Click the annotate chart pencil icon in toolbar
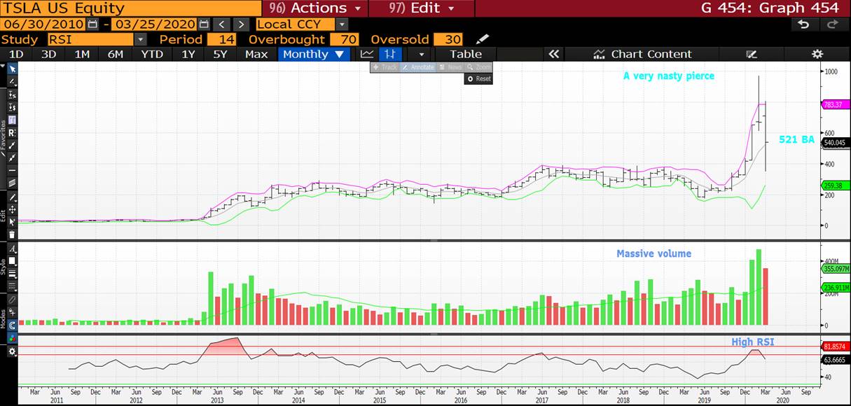 tap(752, 54)
